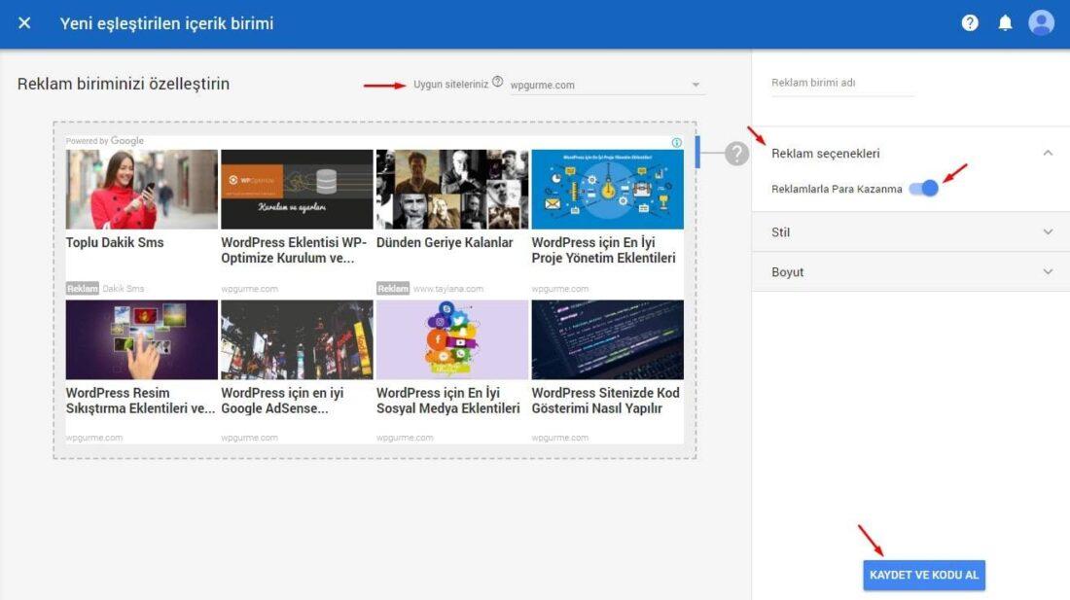This screenshot has height=600, width=1070.
Task: Click the info icon beside Uygun siteleriniz
Action: 497,82
